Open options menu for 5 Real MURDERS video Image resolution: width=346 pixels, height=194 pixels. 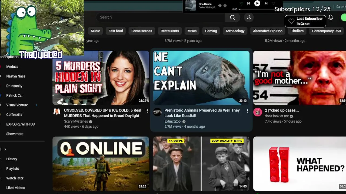(147, 111)
